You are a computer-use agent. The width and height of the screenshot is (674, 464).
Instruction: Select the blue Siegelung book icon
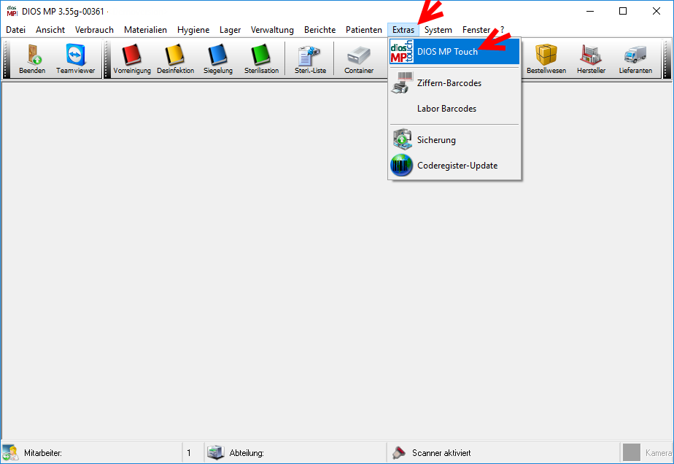tap(218, 56)
